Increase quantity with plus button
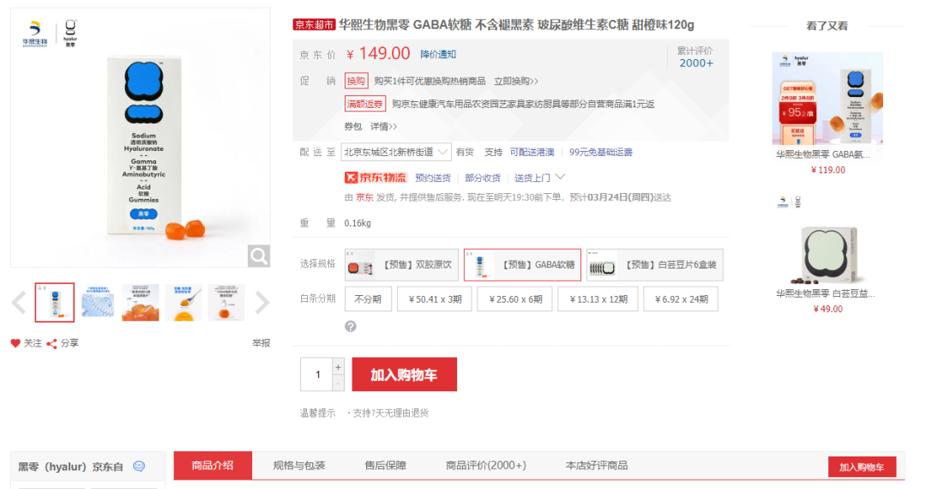This screenshot has height=489, width=926. 338,367
